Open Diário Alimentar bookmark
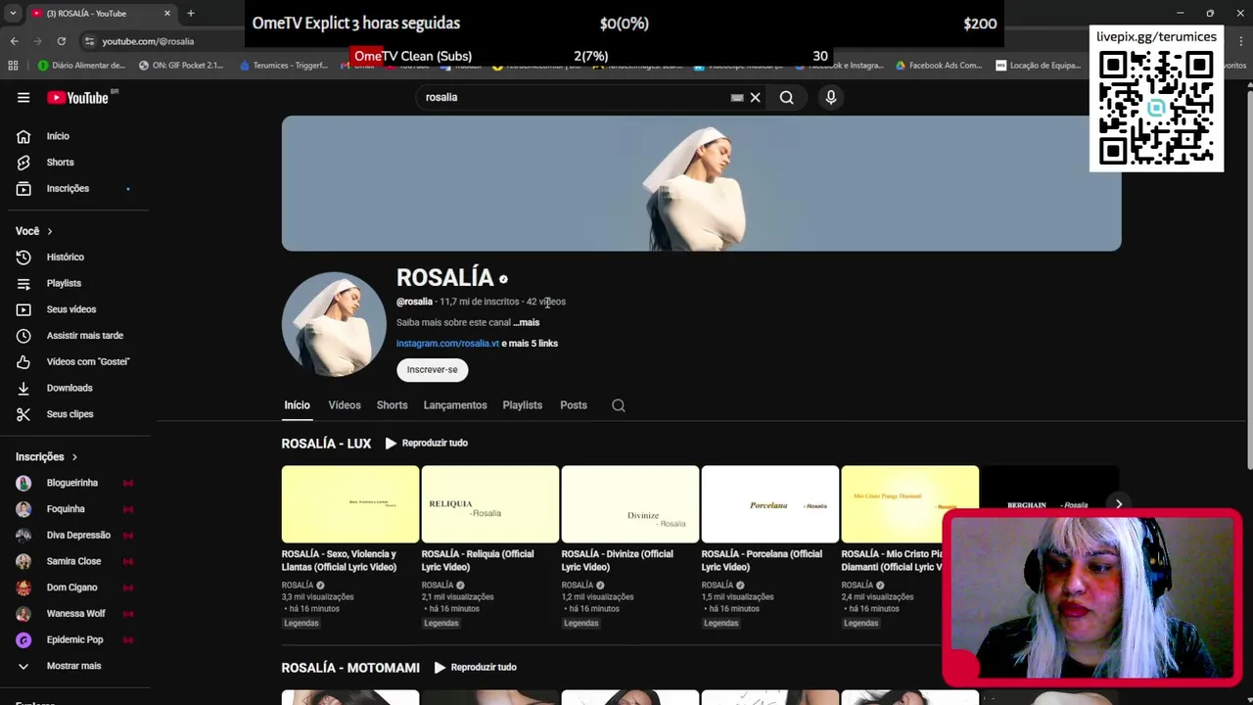 point(82,66)
